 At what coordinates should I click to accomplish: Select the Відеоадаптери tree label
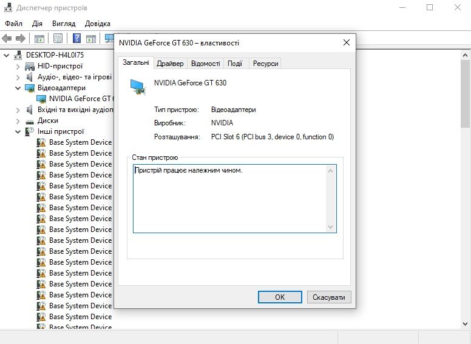tap(61, 88)
